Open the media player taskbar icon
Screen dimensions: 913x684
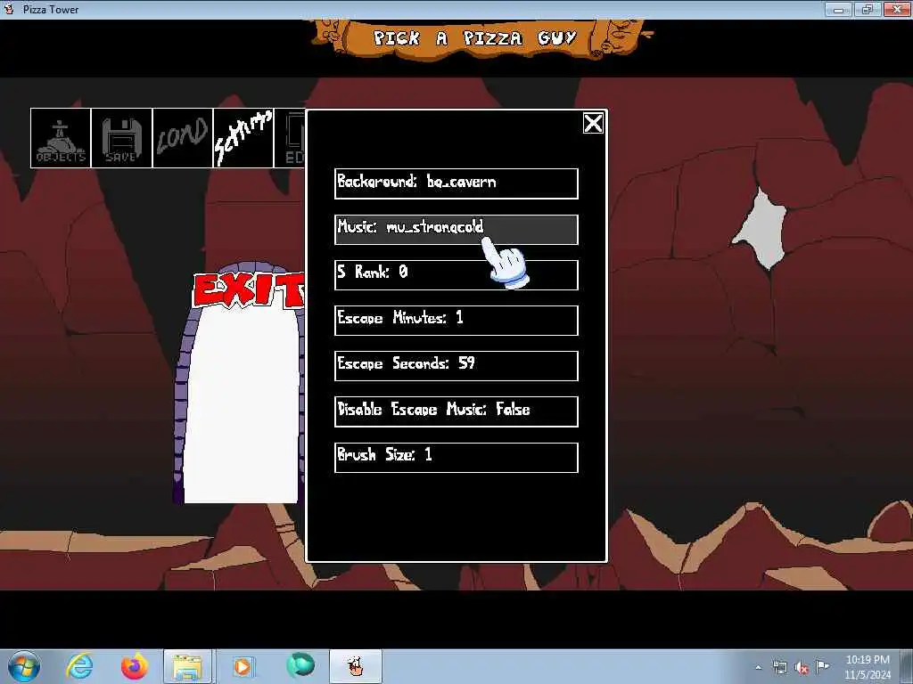(x=243, y=666)
